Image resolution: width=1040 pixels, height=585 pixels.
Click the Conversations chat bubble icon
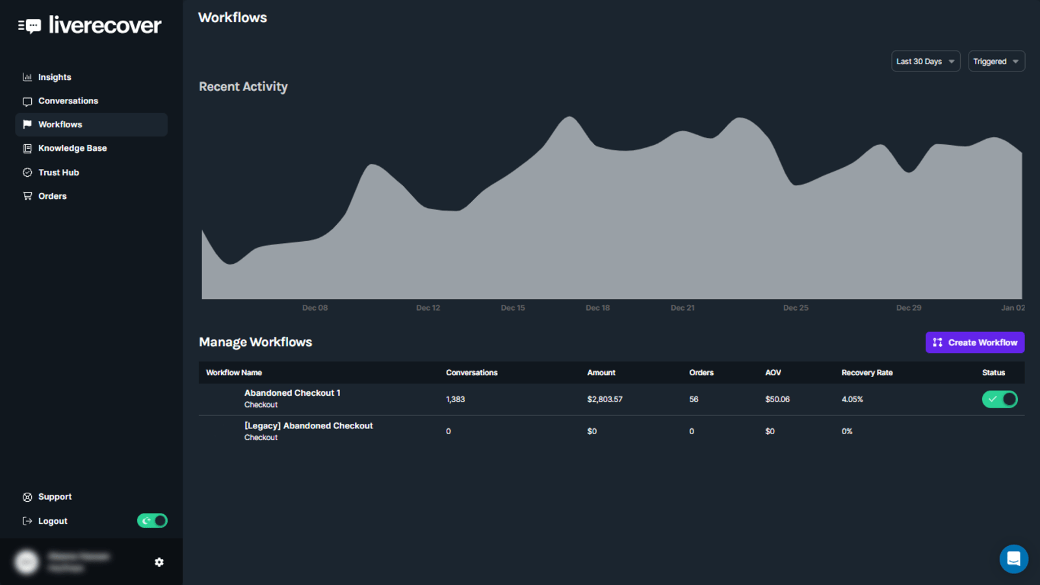(x=27, y=101)
